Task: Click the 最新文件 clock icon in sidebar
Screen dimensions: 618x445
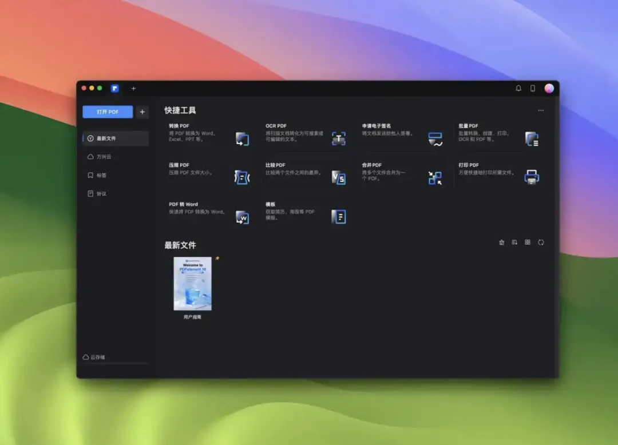Action: click(90, 138)
